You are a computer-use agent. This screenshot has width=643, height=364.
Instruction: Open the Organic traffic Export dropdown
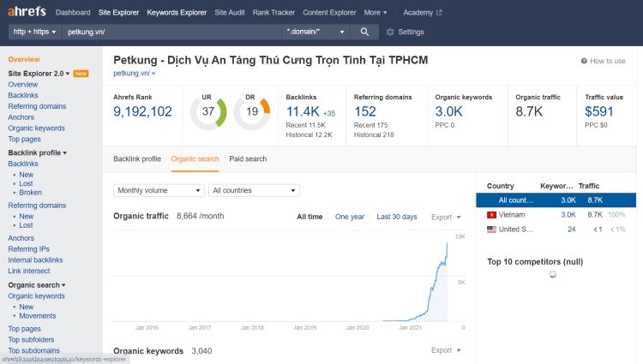[x=446, y=217]
